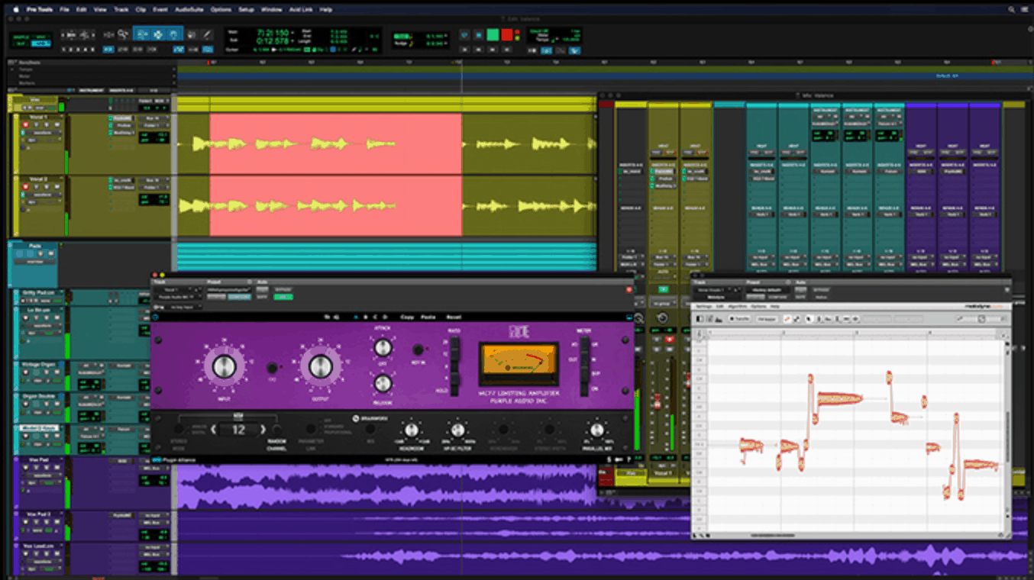Click the plugin redo arrow icon
Screen dimensions: 1034x580
(337, 317)
